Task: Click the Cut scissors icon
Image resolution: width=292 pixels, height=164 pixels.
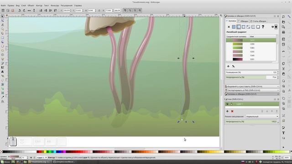Action: click(x=283, y=69)
